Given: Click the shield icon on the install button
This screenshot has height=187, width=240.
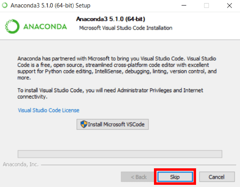Looking at the screenshot, I should tap(84, 124).
